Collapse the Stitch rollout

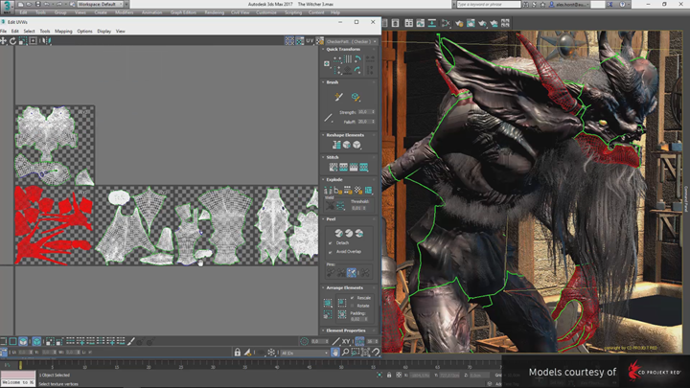coord(323,157)
